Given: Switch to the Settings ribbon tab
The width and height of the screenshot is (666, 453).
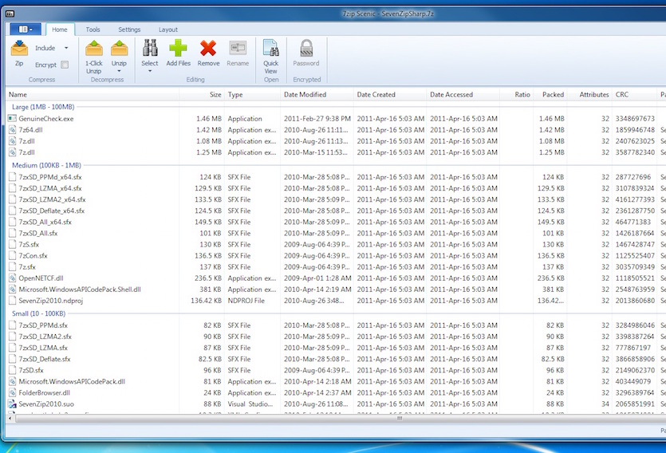Looking at the screenshot, I should pos(129,30).
